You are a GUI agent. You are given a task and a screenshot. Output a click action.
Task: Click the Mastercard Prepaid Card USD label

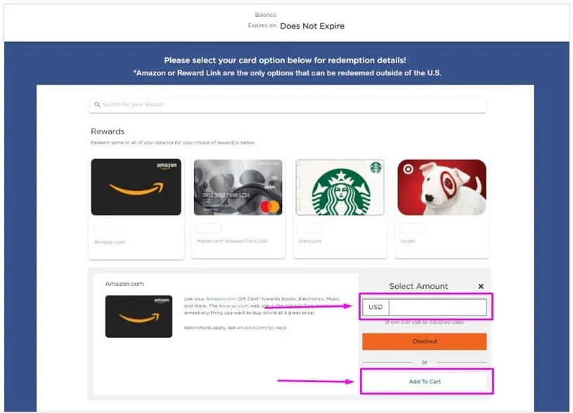click(232, 241)
